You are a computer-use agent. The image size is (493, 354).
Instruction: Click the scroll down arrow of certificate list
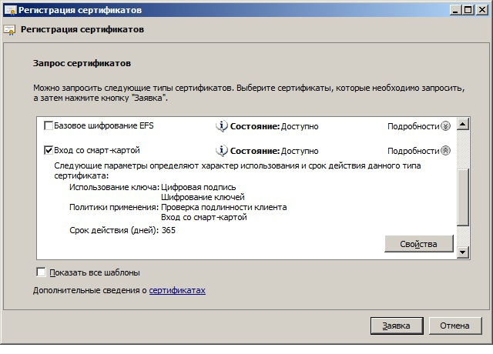[x=463, y=252]
